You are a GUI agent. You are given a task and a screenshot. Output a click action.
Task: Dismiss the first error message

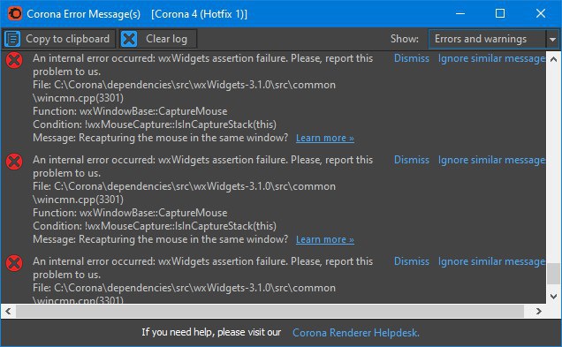[412, 58]
